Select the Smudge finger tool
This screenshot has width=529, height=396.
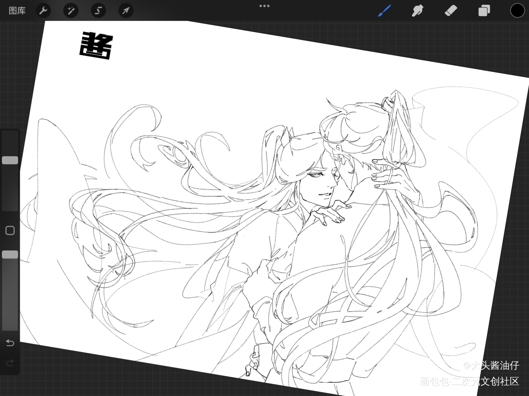coord(417,11)
